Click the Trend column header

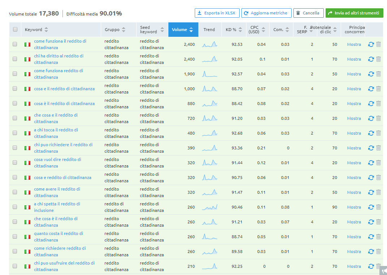tap(209, 30)
